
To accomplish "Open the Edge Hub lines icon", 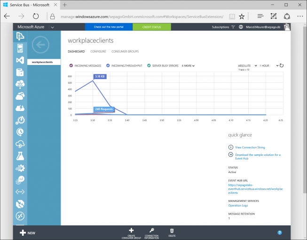I will [260, 16].
